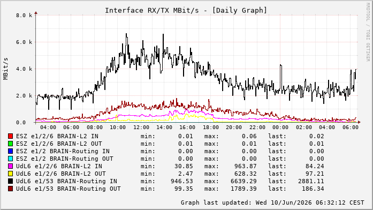Click the max value 0.06
This screenshot has height=210, width=373.
pos(249,136)
